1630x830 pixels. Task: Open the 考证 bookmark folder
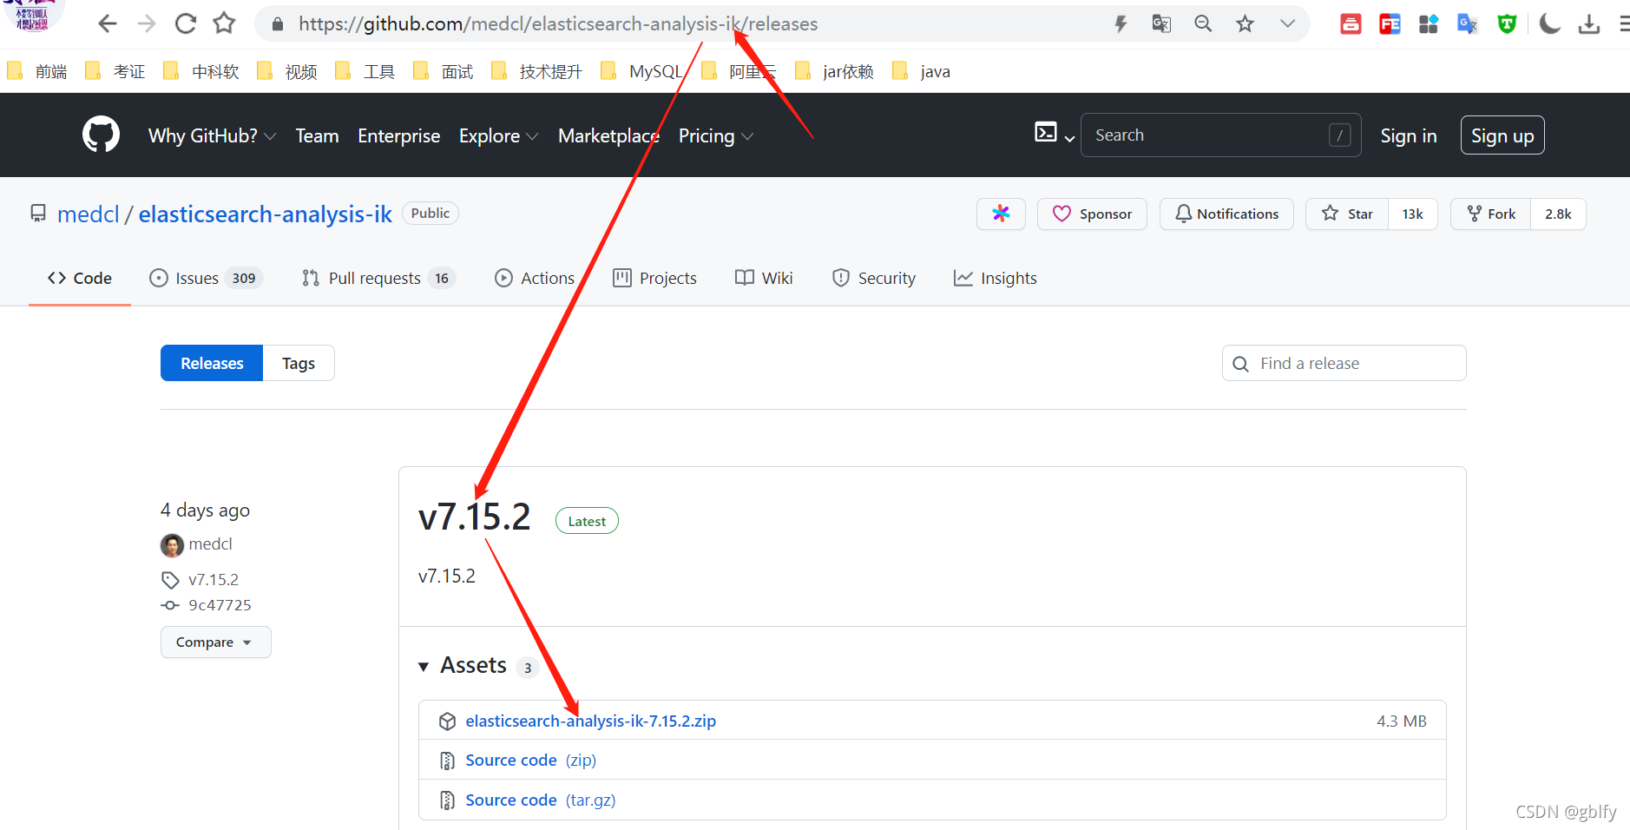coord(115,71)
